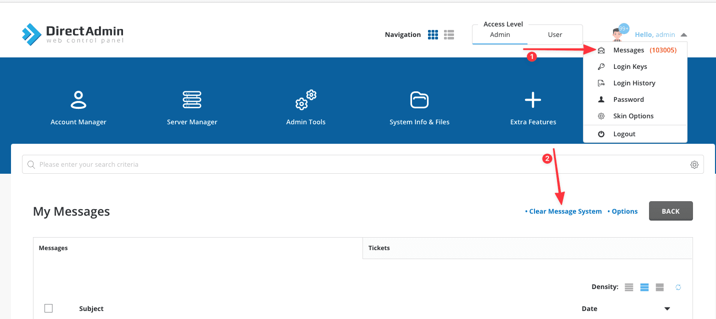Tick the select-all messages checkbox
The height and width of the screenshot is (319, 716).
(x=48, y=309)
